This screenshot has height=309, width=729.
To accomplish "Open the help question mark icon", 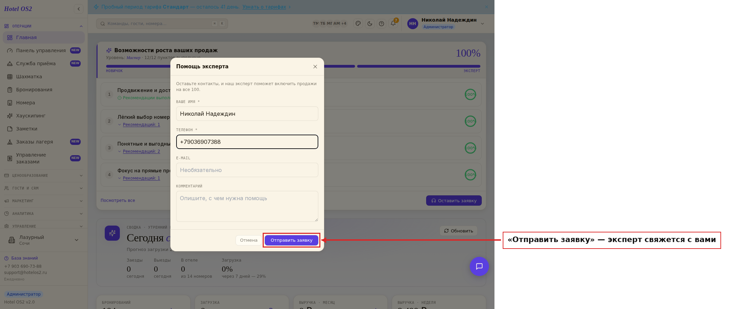I will click(x=381, y=24).
